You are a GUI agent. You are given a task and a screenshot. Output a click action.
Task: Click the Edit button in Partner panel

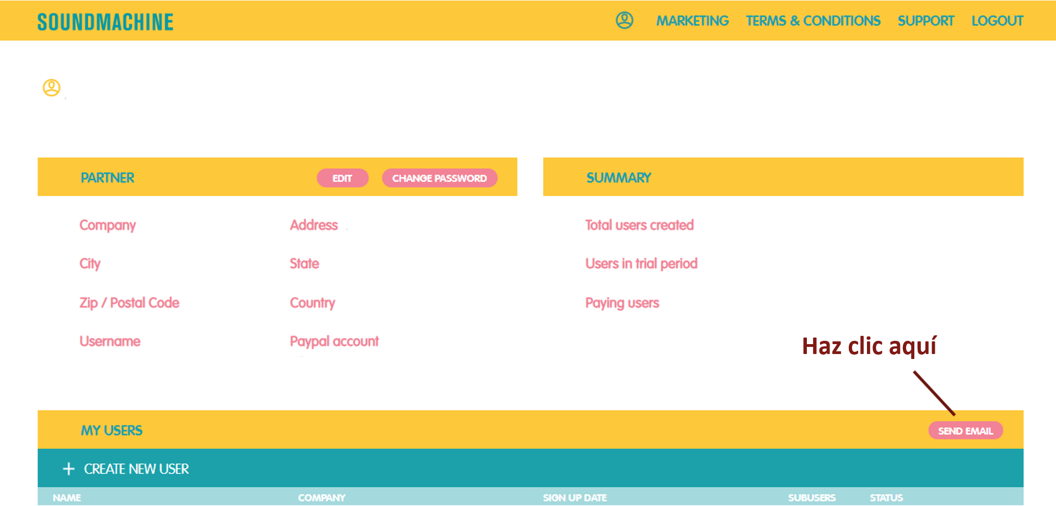[342, 178]
